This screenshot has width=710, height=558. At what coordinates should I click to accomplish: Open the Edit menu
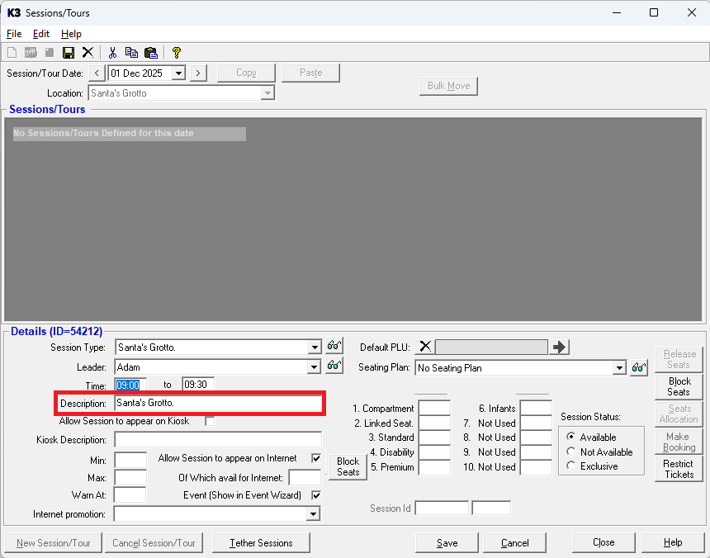41,34
